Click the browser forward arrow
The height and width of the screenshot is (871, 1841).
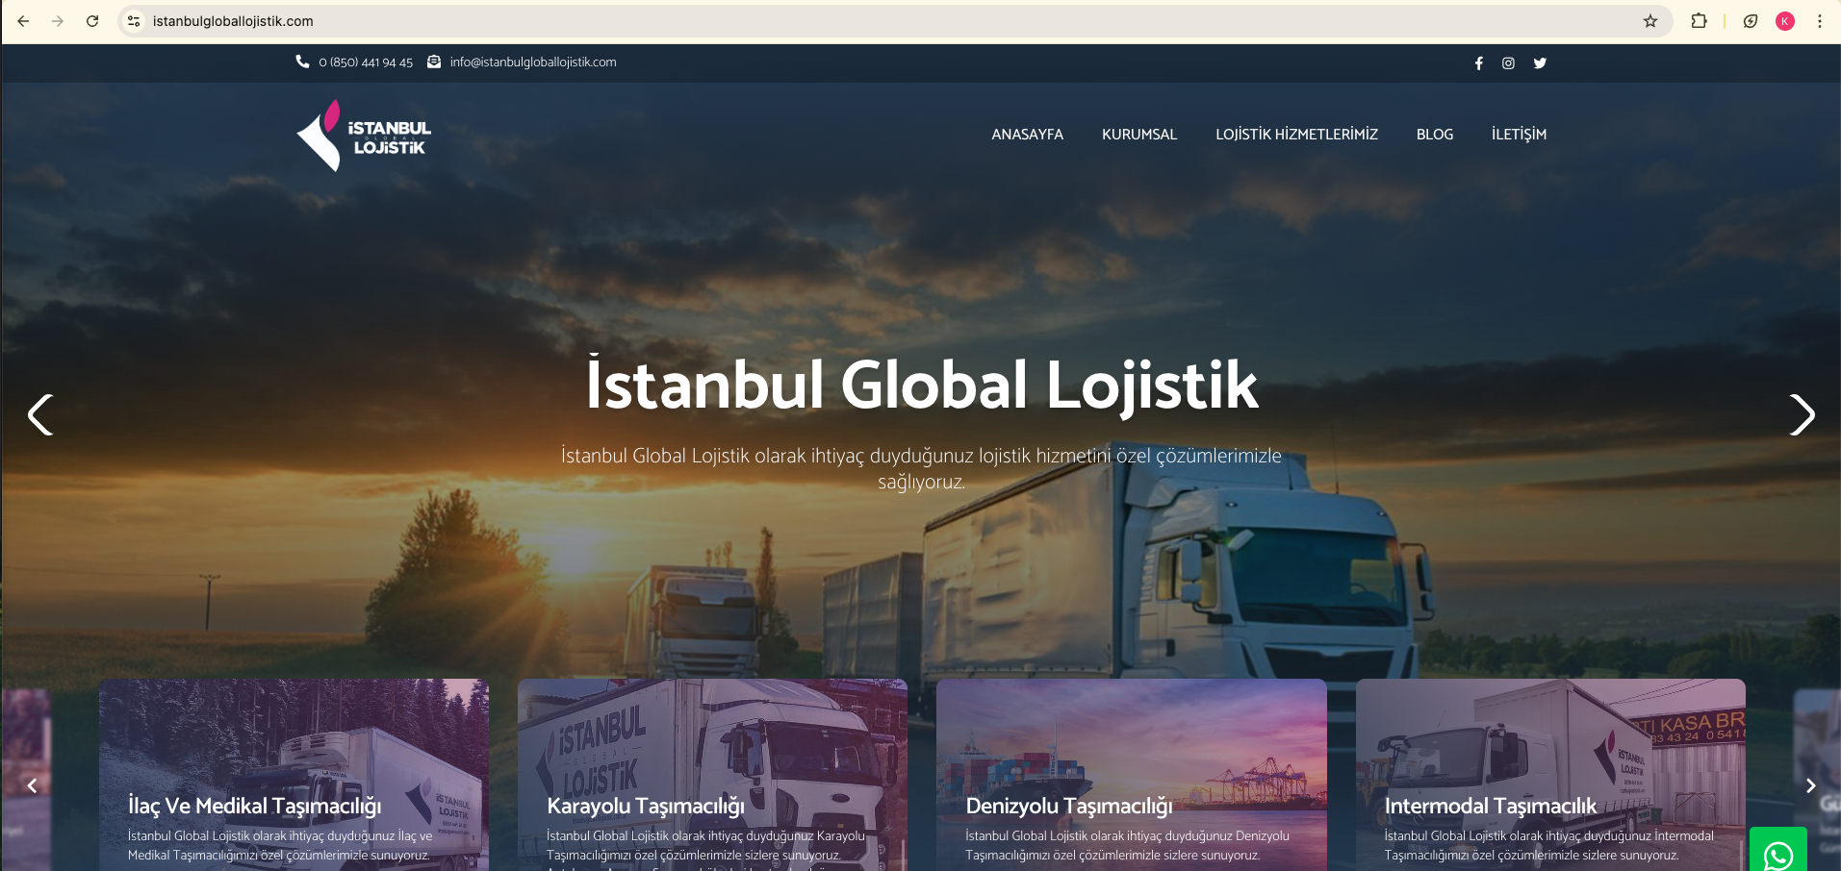point(58,21)
